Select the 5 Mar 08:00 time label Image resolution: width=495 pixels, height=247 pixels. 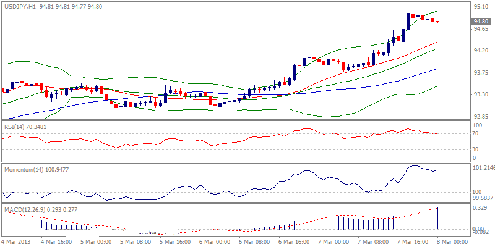click(x=136, y=241)
